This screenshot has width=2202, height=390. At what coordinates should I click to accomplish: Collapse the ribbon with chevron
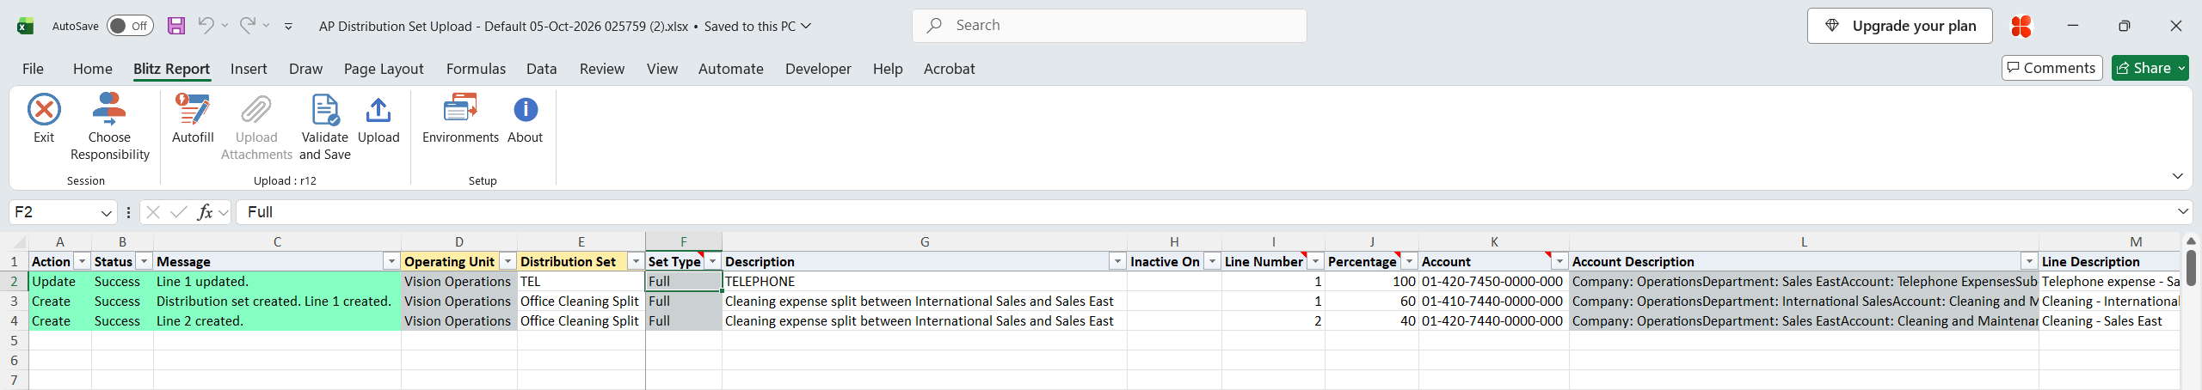click(2177, 176)
